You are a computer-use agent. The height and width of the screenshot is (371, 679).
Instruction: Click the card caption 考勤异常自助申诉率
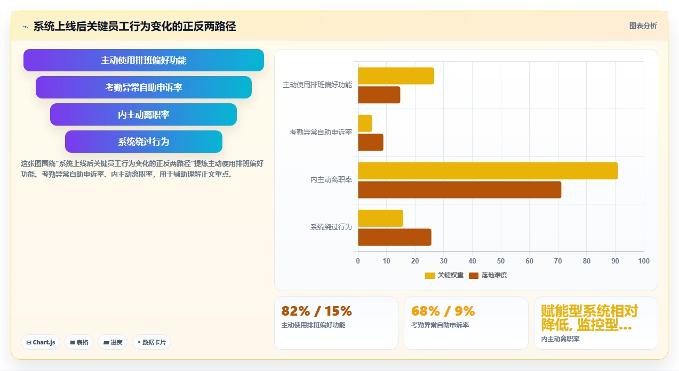[x=440, y=325]
